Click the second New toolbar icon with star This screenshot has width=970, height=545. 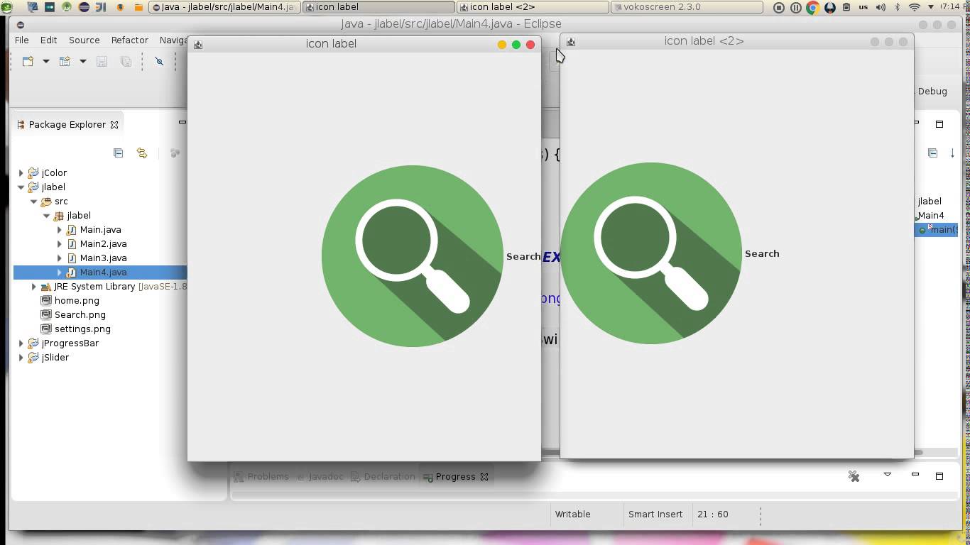[65, 62]
